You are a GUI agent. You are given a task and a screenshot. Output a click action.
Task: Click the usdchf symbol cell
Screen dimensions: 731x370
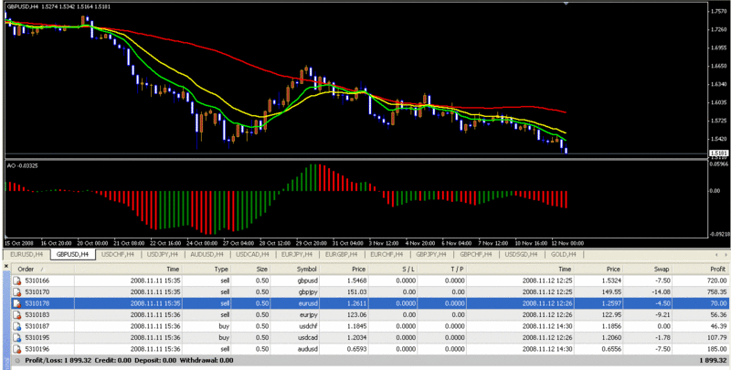(x=308, y=326)
